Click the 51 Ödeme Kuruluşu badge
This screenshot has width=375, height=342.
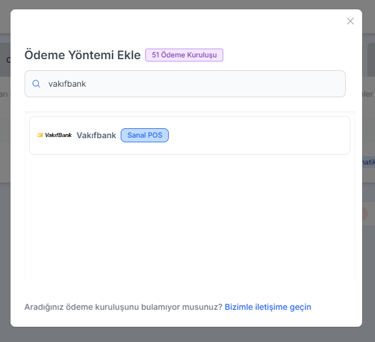click(x=184, y=55)
